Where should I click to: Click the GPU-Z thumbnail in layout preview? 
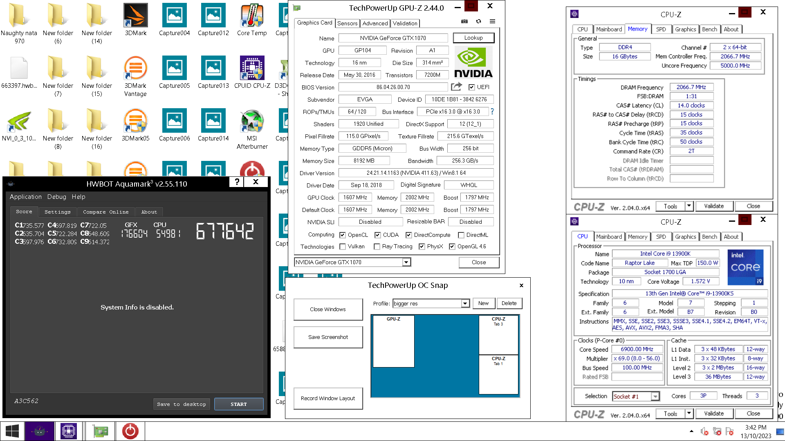[x=393, y=341]
